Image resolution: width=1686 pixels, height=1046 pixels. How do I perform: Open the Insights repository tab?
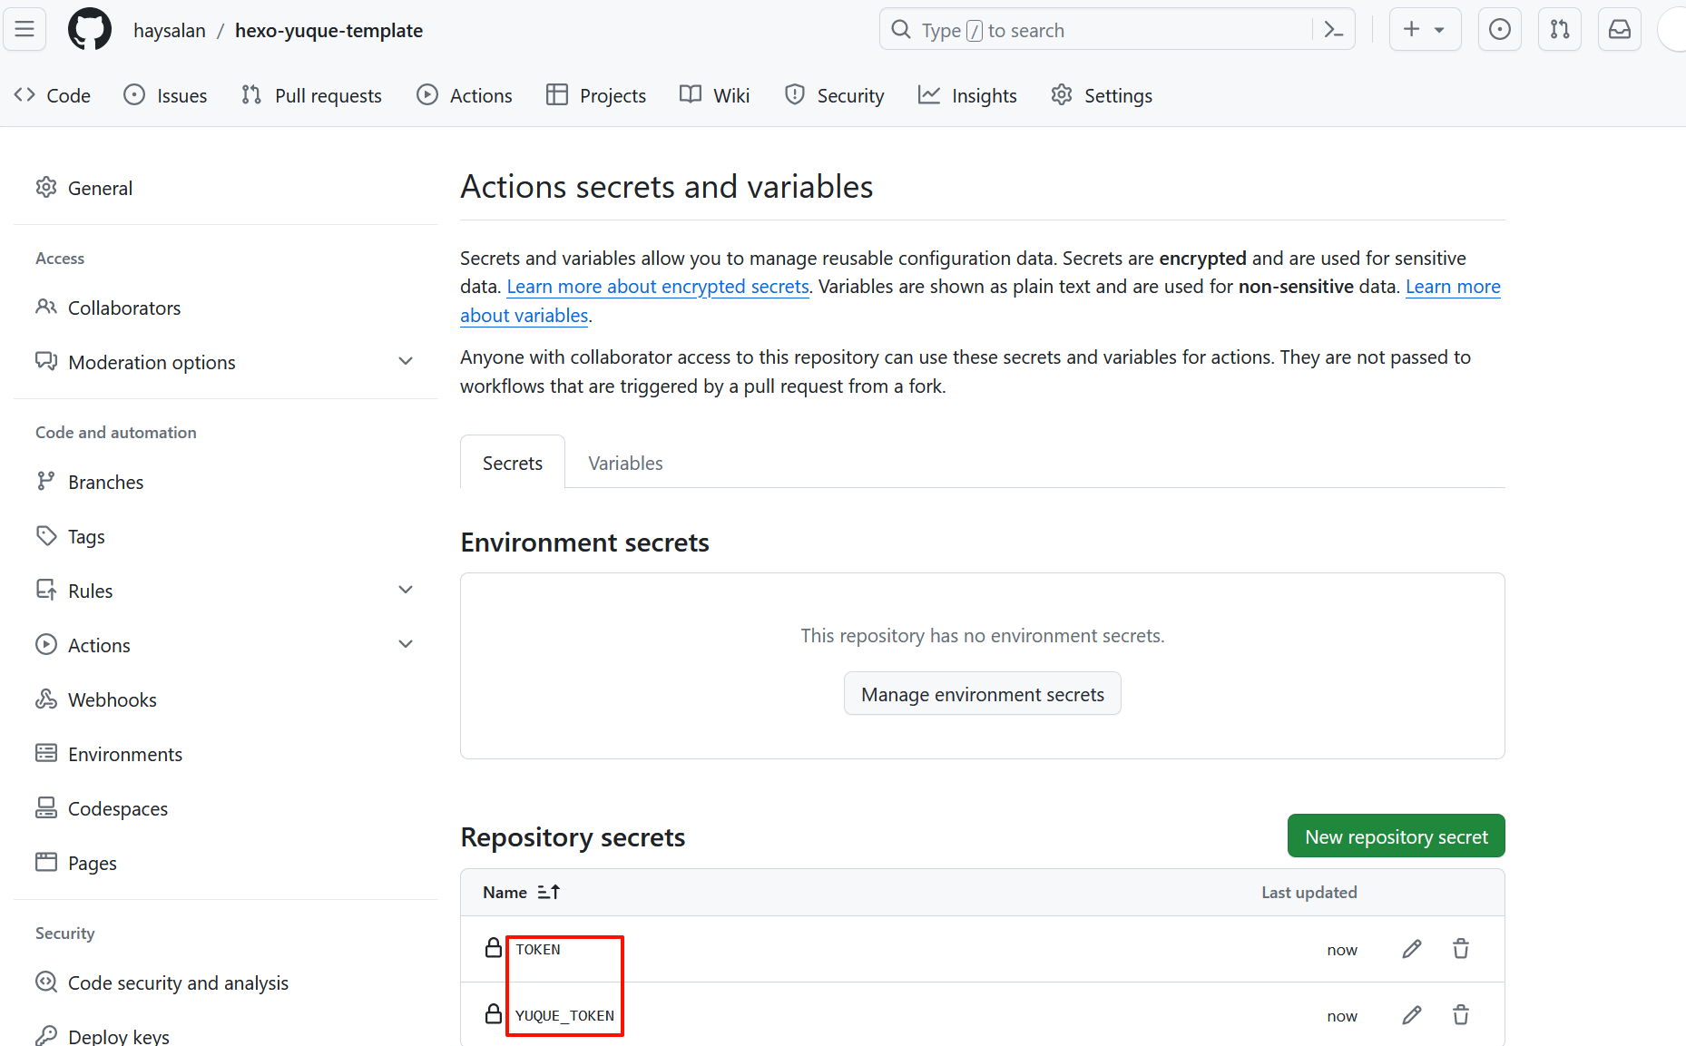[967, 96]
